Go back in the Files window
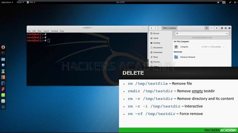 tap(151, 28)
